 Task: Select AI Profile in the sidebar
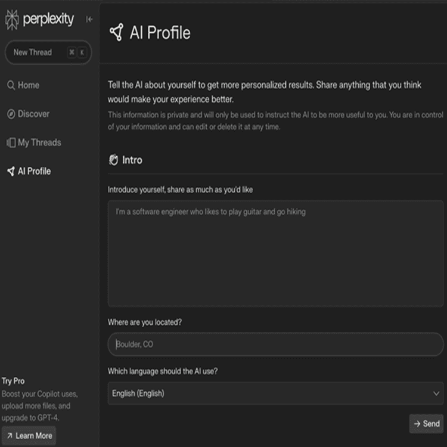[34, 171]
